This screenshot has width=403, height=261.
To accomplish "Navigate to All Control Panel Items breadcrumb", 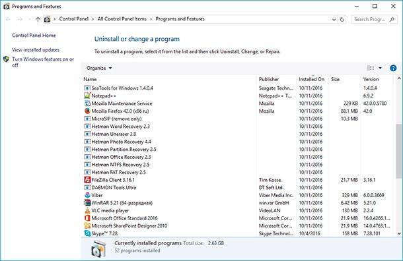I will 122,19.
